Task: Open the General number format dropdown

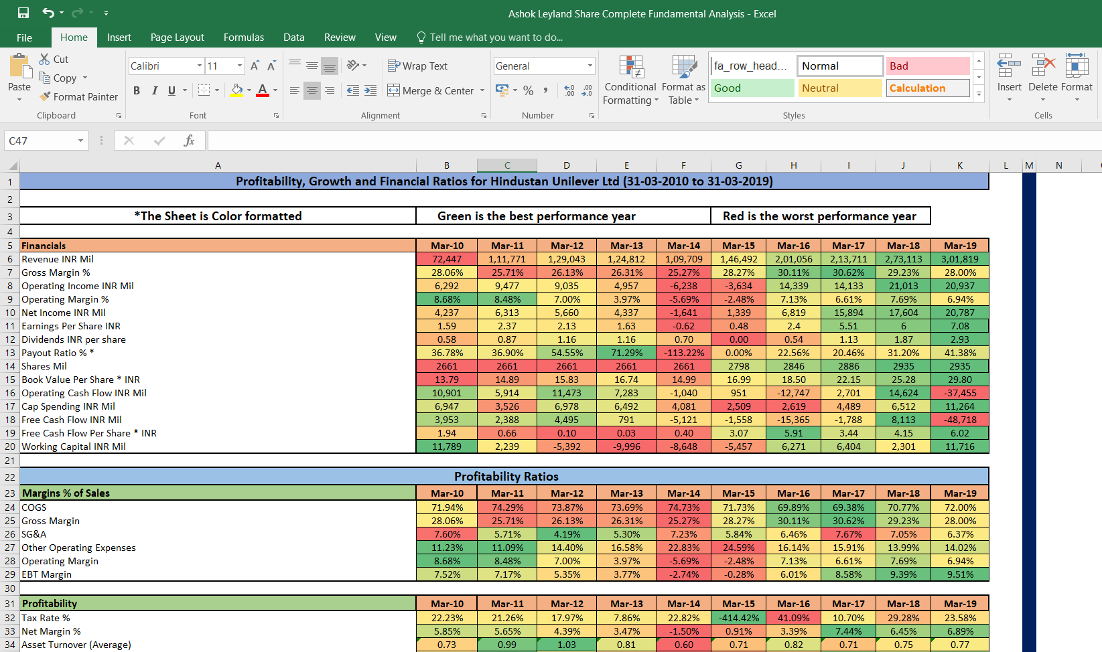Action: 590,66
